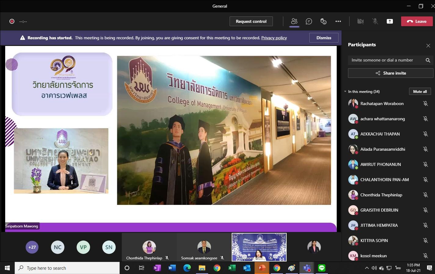Select participant AWIRUT PHONANUN

tap(388, 164)
